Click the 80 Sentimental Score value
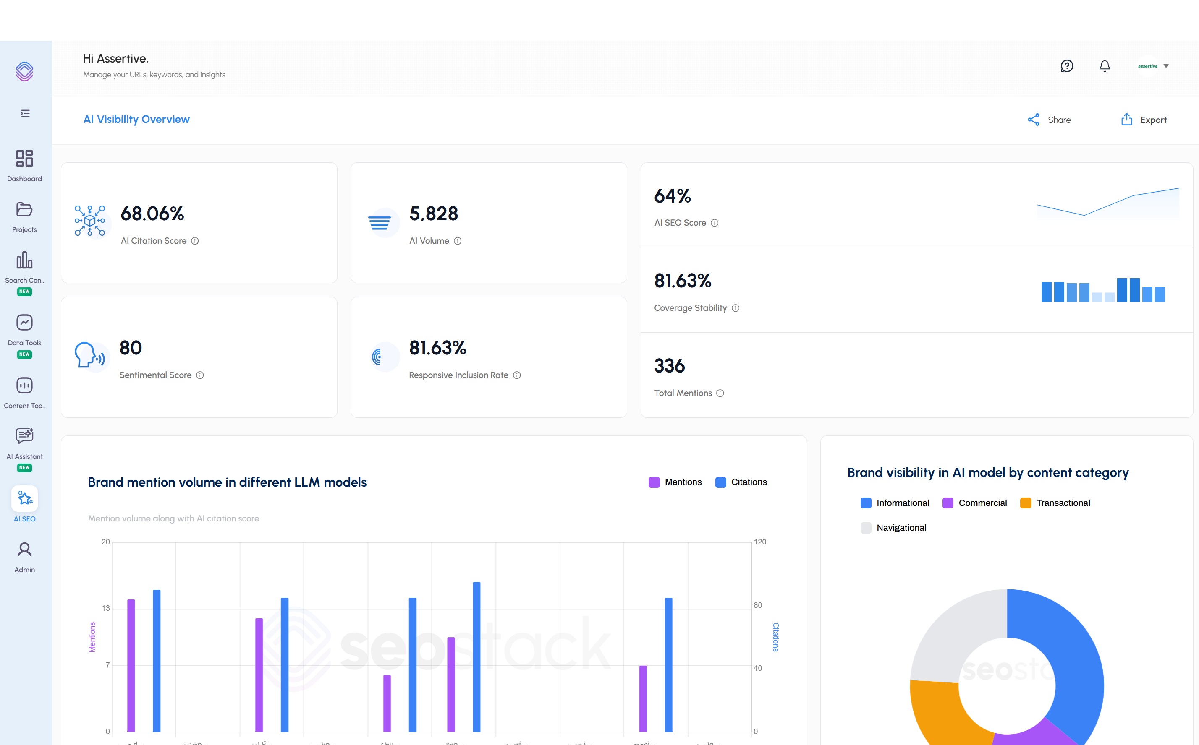This screenshot has width=1199, height=745. pos(131,348)
